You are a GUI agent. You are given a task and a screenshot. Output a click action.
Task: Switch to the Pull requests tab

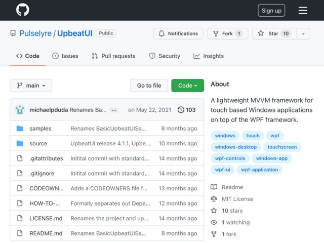coord(113,56)
